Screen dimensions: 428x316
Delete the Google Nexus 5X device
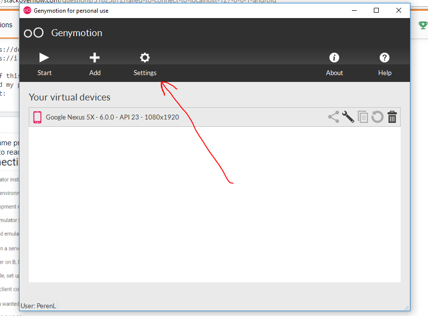[392, 117]
